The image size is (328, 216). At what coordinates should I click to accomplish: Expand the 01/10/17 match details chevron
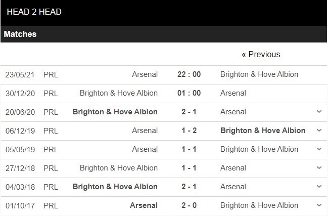319,205
